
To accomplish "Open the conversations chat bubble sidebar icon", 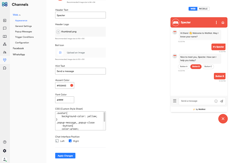I will (x=5, y=28).
